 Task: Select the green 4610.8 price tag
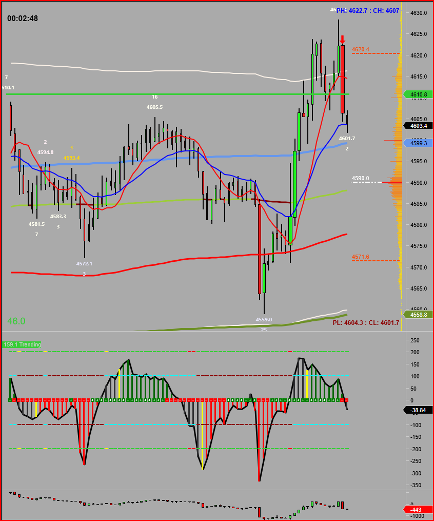(x=418, y=94)
